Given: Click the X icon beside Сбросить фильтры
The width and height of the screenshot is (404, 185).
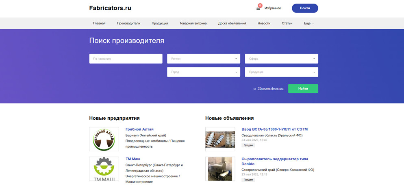Looking at the screenshot, I should (x=254, y=89).
